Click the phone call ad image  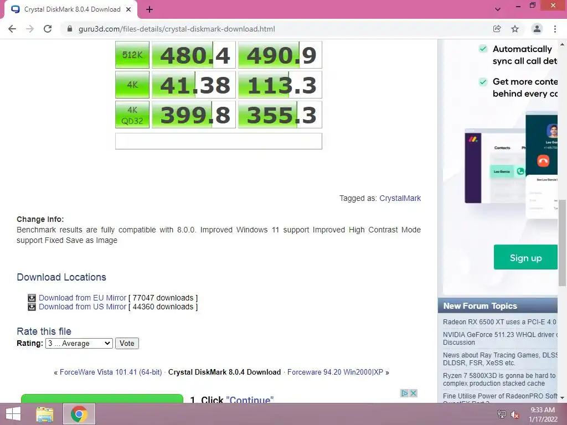[x=511, y=165]
